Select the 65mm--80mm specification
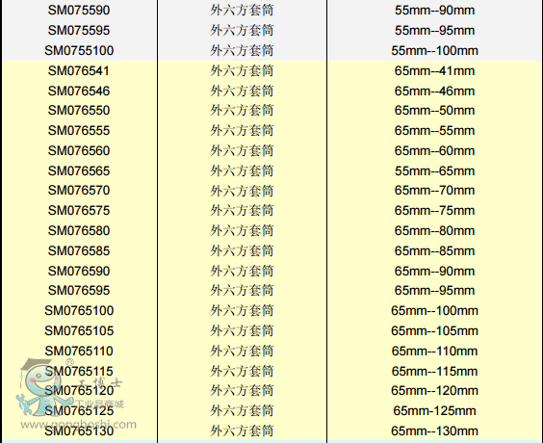Viewport: 543px width, 443px height. point(434,231)
